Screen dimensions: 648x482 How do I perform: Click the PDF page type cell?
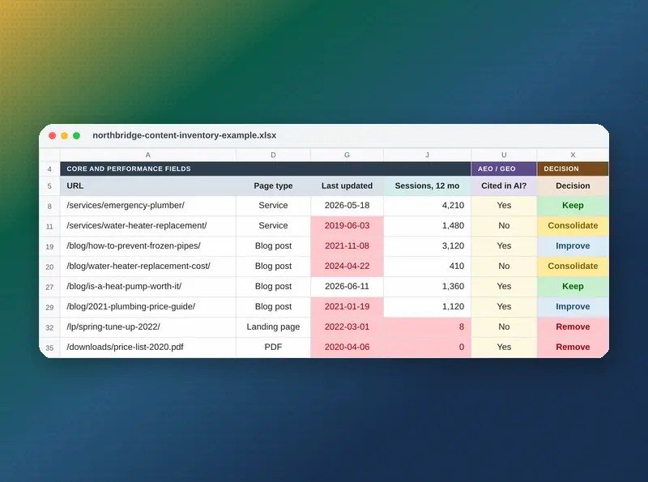(x=273, y=348)
